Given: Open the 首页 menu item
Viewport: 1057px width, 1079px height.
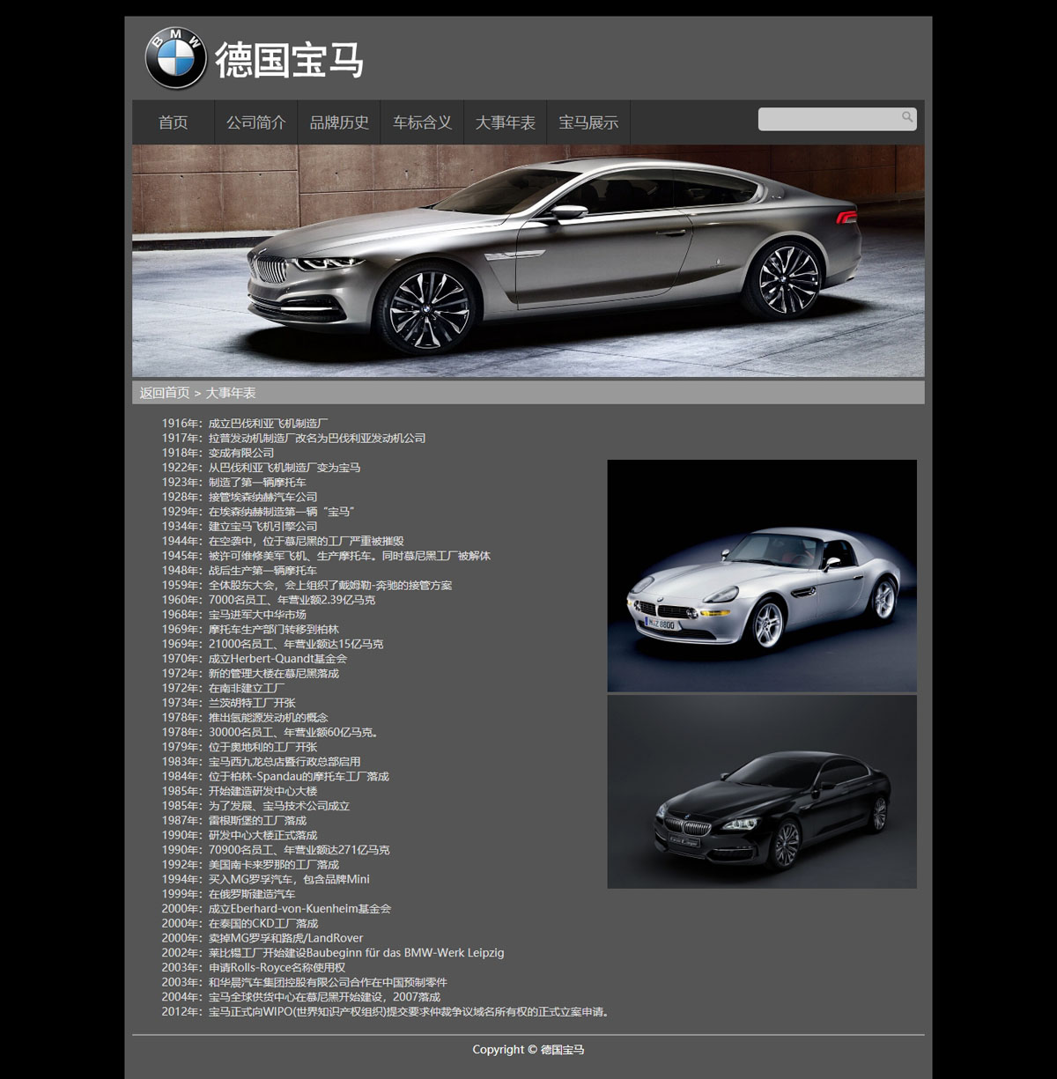Looking at the screenshot, I should click(174, 122).
